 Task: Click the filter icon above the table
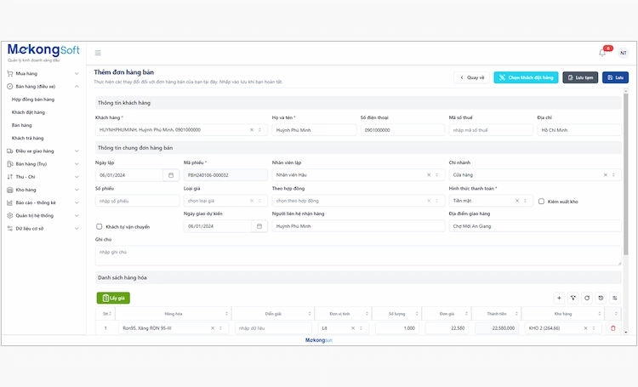pyautogui.click(x=573, y=298)
